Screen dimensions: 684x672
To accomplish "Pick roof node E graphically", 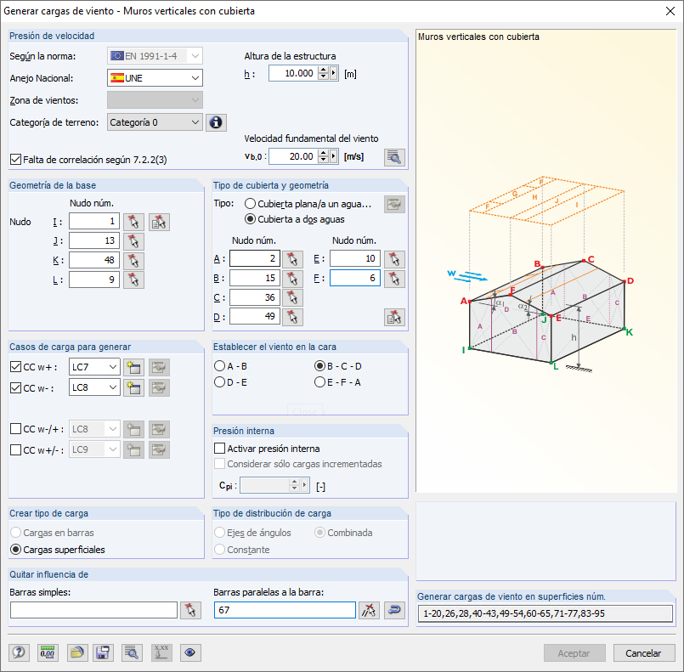I will click(x=394, y=259).
